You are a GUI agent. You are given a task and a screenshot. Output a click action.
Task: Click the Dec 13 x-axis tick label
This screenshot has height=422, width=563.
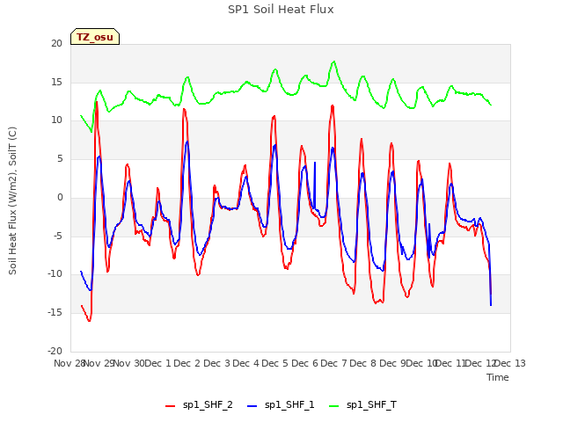pyautogui.click(x=510, y=363)
